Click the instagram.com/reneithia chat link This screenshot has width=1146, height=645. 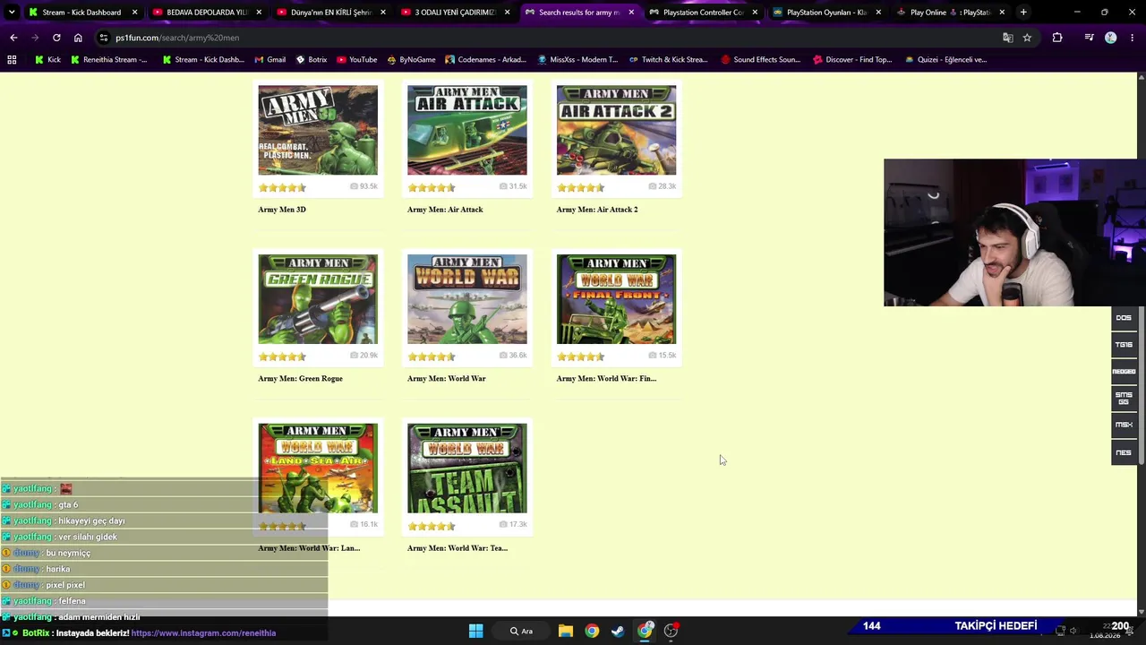coord(203,633)
